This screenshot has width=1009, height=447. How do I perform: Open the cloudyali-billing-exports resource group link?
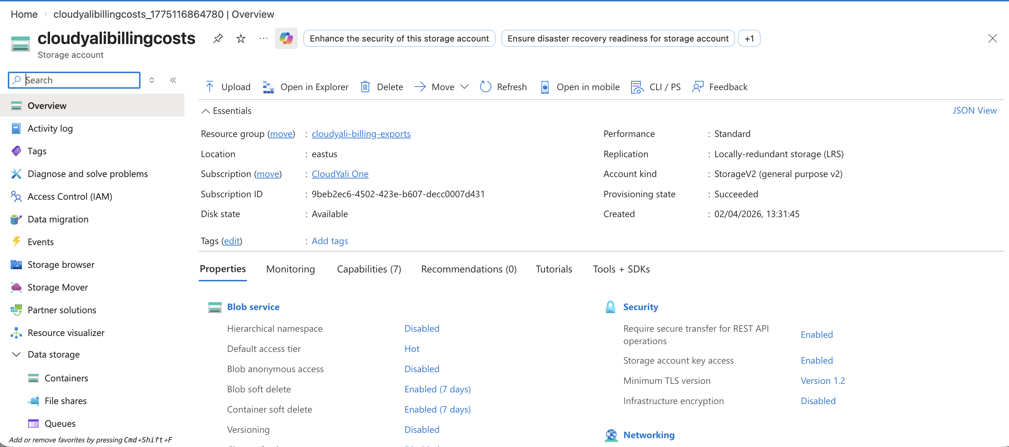(361, 134)
